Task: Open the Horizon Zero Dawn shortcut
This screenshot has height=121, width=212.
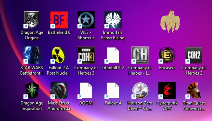Action: [x=140, y=90]
